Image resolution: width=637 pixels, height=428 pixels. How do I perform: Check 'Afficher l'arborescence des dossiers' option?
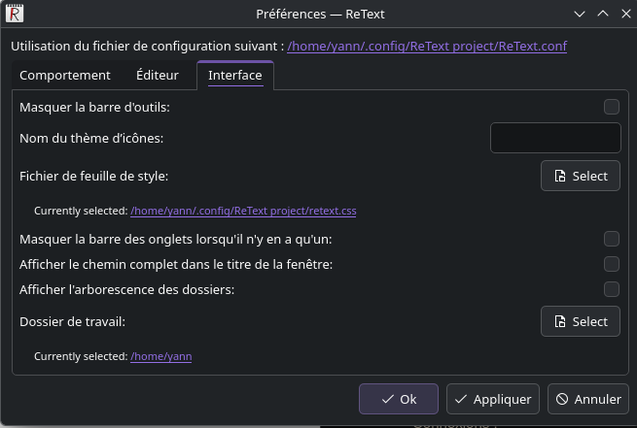611,289
